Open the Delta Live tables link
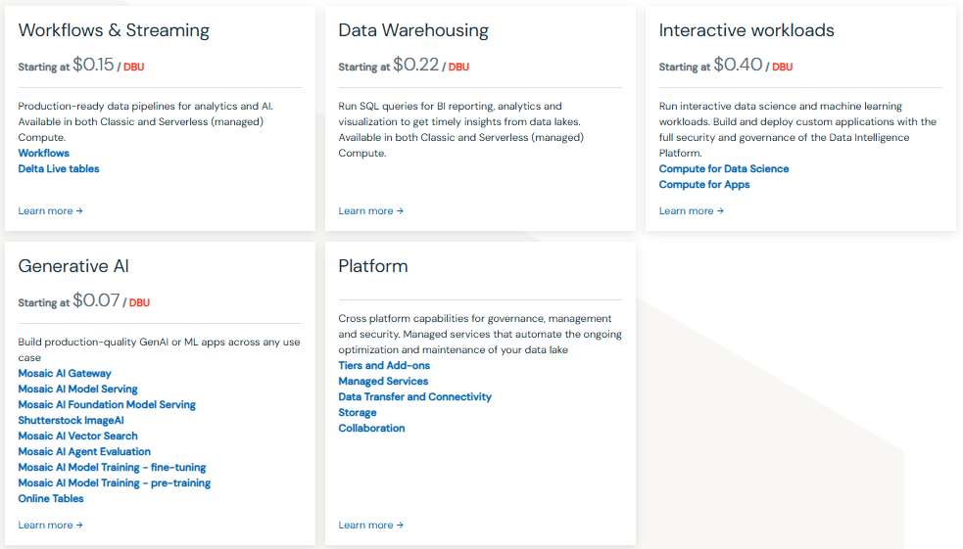This screenshot has width=963, height=549. pos(59,168)
